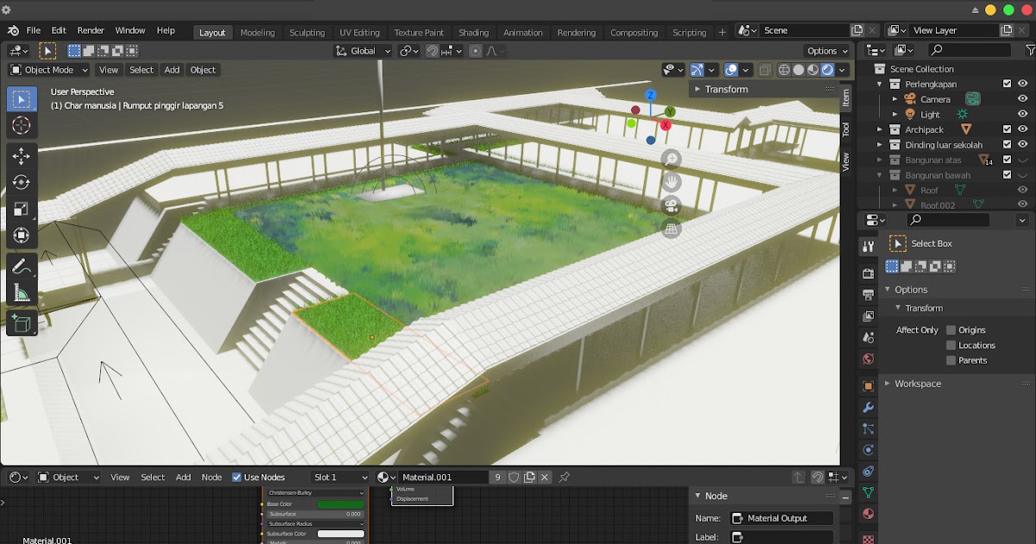Open the Modifier Properties wrench tab
The image size is (1036, 544).
coord(869,408)
